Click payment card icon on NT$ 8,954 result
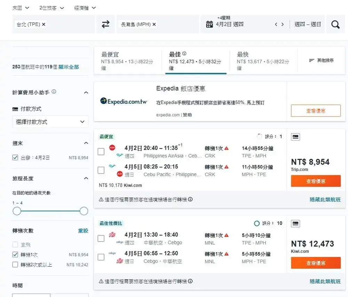The width and height of the screenshot is (348, 297). coord(295,137)
